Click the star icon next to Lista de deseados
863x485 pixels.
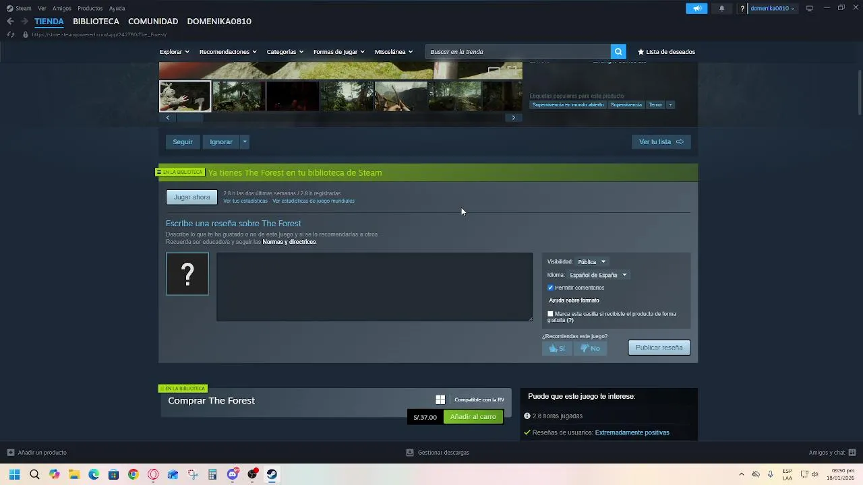coord(641,52)
